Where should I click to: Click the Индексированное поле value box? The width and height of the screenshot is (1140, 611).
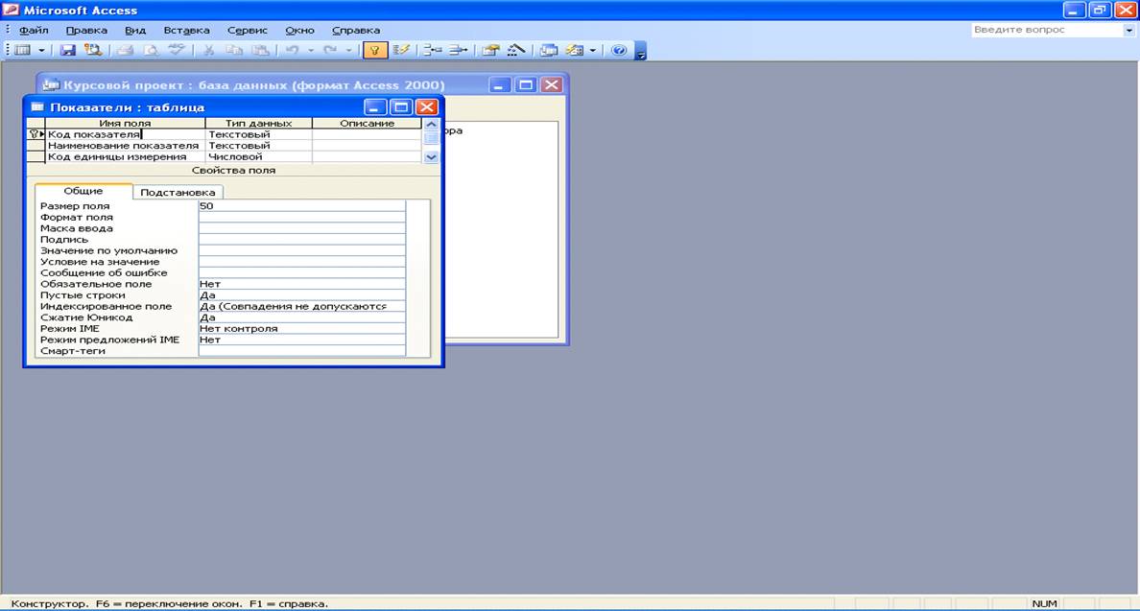click(x=301, y=307)
